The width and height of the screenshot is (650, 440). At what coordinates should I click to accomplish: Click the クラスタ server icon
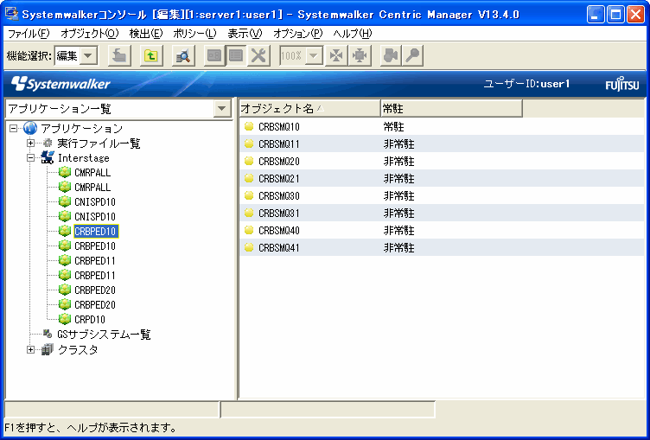[48, 349]
